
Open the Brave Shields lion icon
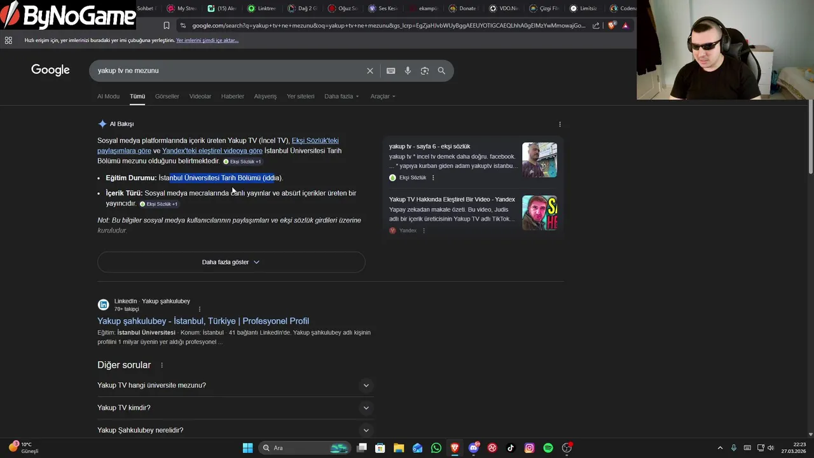click(612, 25)
